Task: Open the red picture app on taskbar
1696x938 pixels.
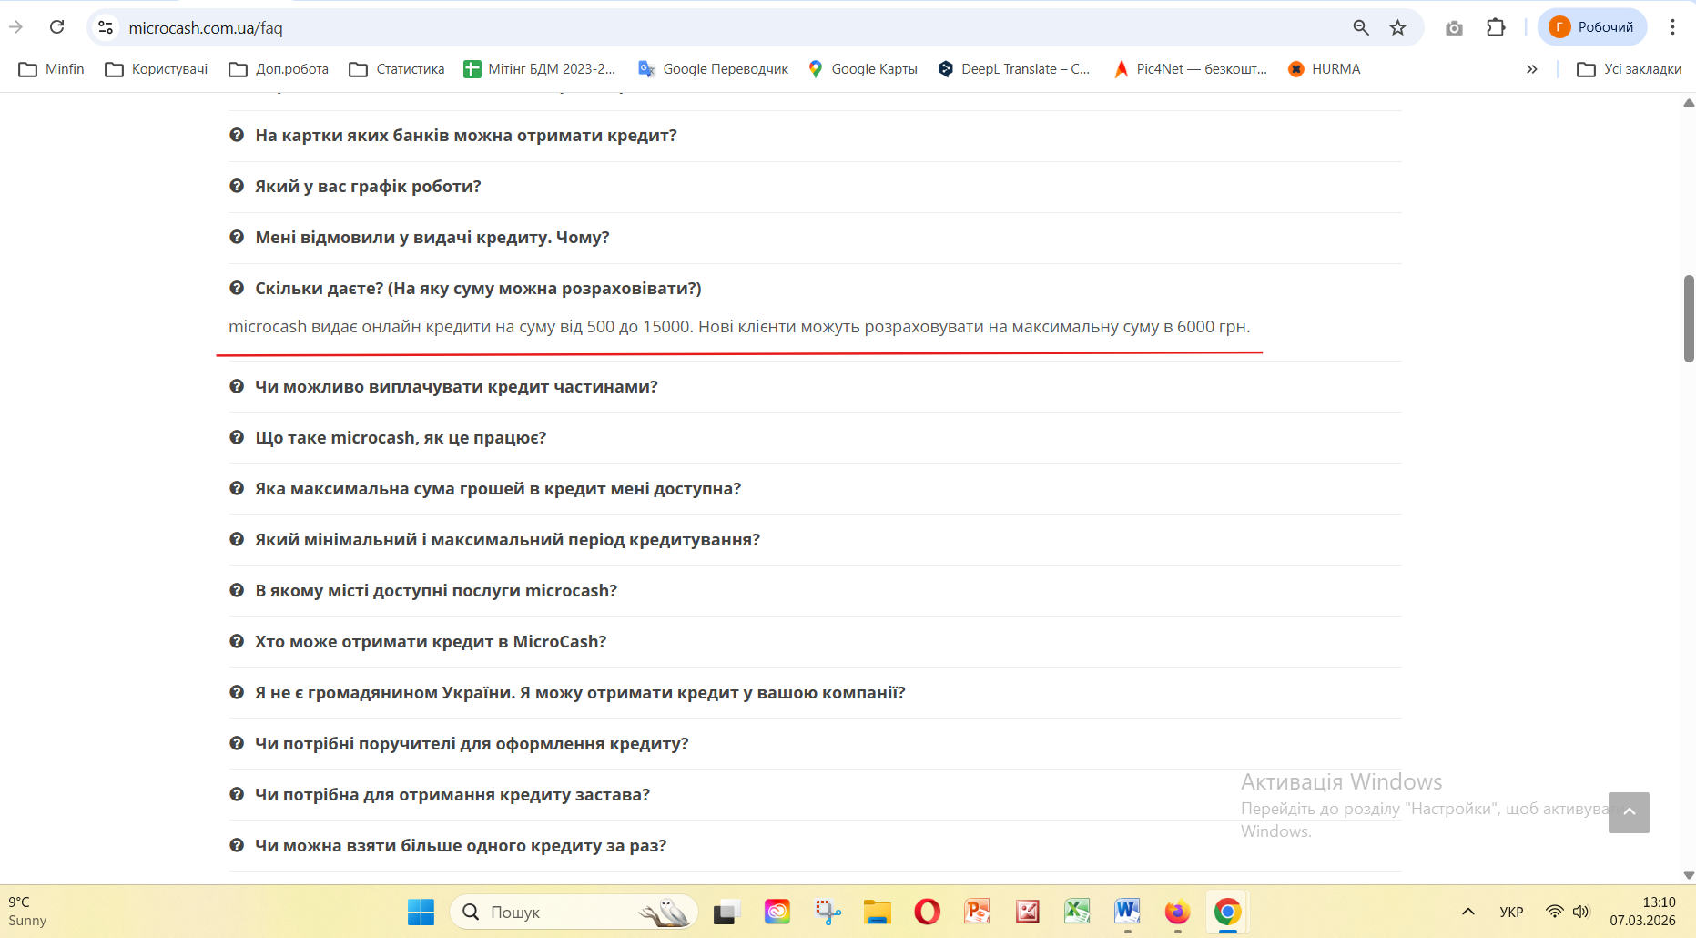Action: (1028, 912)
